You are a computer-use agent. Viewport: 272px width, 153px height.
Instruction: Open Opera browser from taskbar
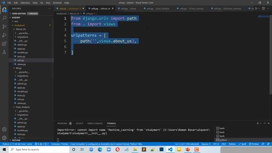pos(117,149)
